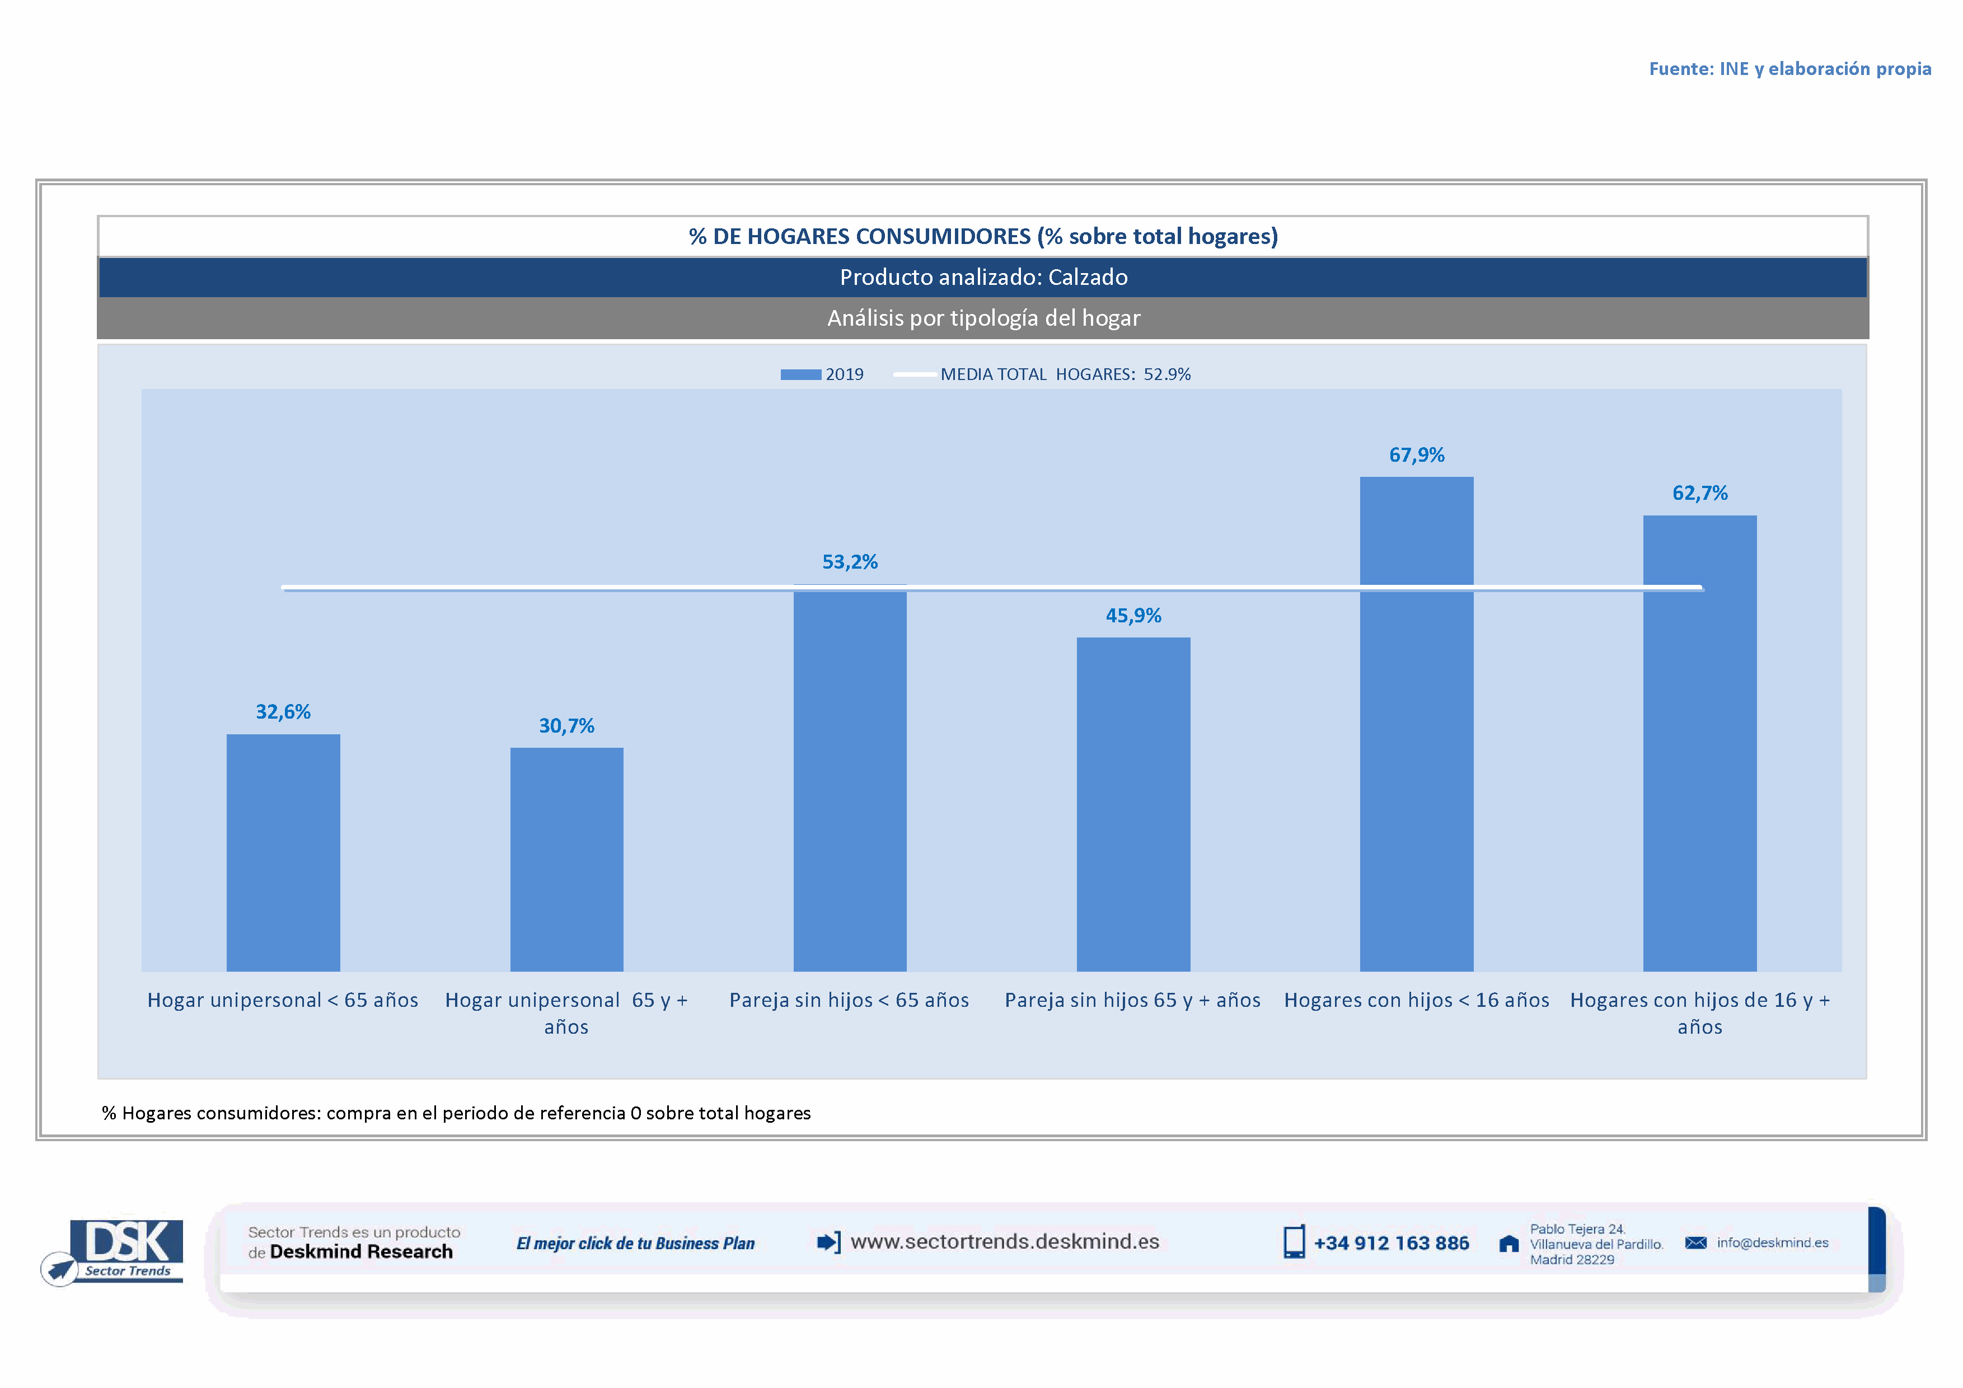Click the 45,9% bar in the chart
This screenshot has height=1388, width=1963.
[1133, 803]
